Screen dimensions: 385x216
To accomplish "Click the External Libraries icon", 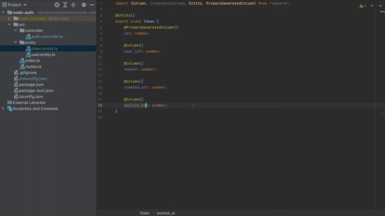I will 10,103.
